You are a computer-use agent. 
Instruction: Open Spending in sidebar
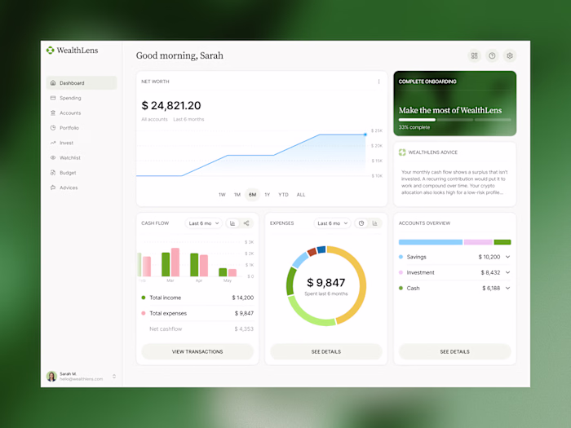[82, 98]
